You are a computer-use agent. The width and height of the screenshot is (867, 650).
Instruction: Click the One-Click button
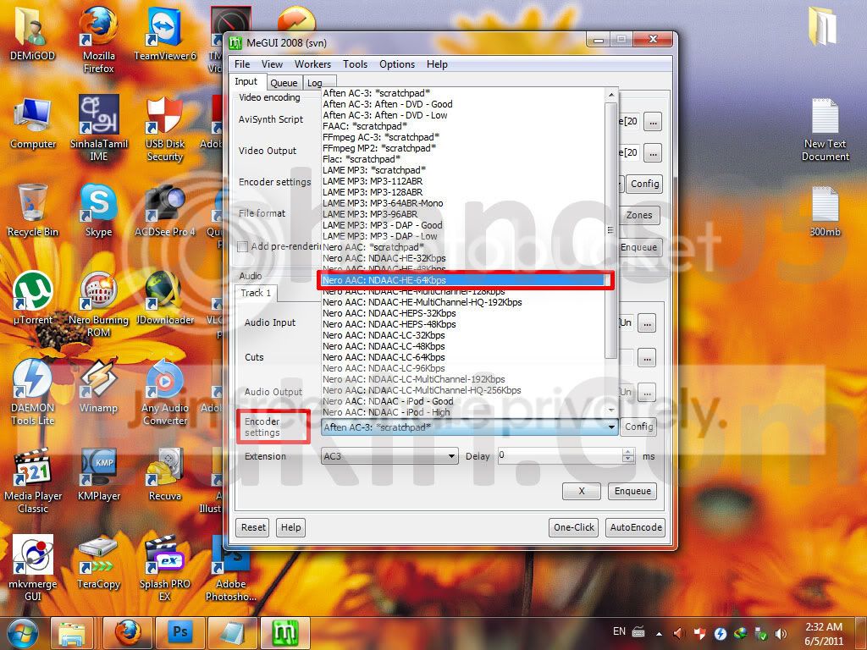pos(574,527)
